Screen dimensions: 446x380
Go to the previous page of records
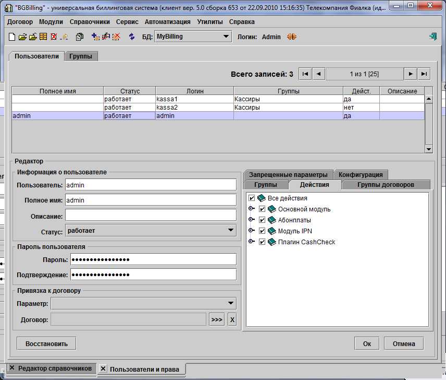click(x=318, y=74)
